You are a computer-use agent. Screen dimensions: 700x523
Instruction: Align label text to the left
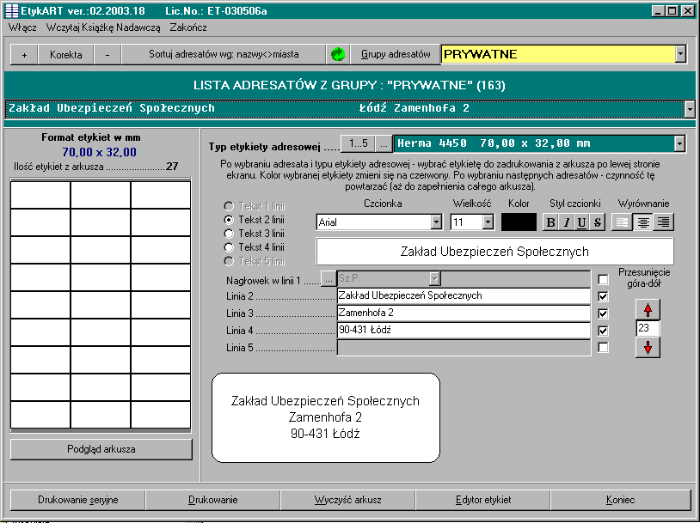(622, 222)
